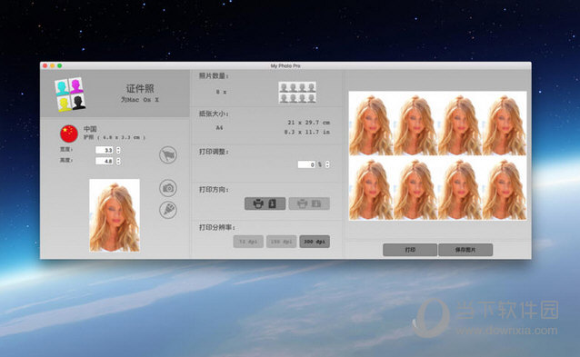Click the 中国 country name
The image size is (580, 357).
pos(90,129)
